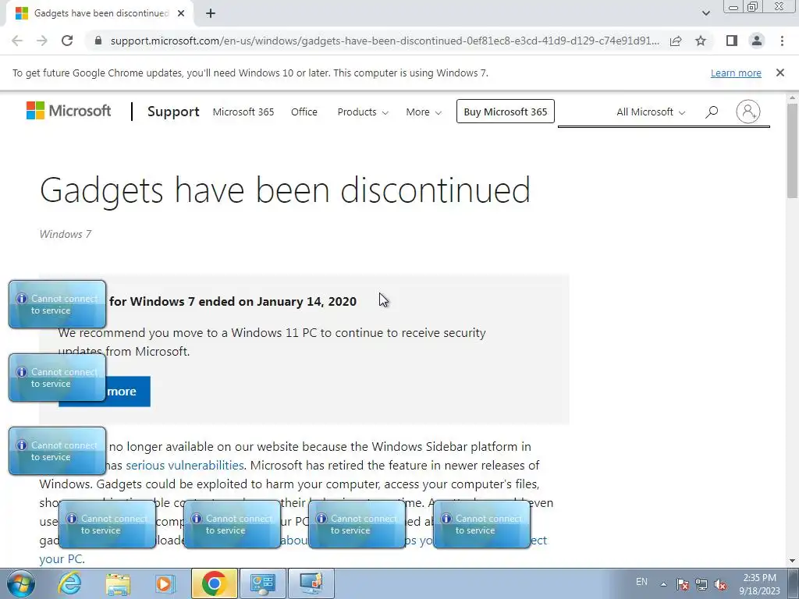
Task: Click the browser forward arrow
Action: pyautogui.click(x=42, y=41)
